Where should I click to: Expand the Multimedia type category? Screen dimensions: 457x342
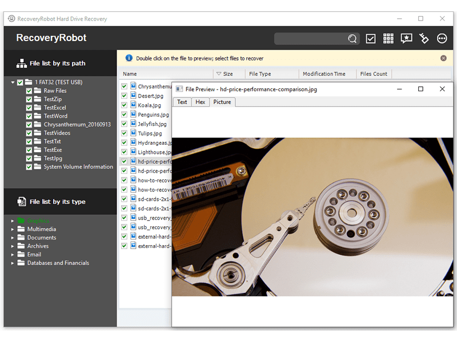[x=13, y=229]
